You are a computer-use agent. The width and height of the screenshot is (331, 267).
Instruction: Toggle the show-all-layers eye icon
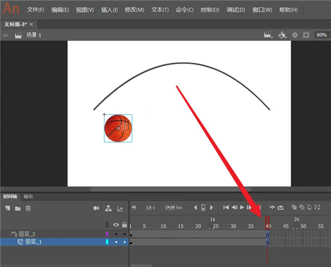pos(116,225)
